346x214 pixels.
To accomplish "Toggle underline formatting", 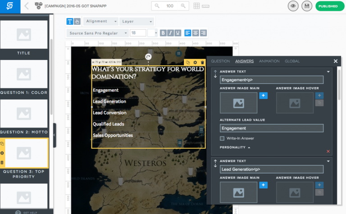I will coord(178,33).
